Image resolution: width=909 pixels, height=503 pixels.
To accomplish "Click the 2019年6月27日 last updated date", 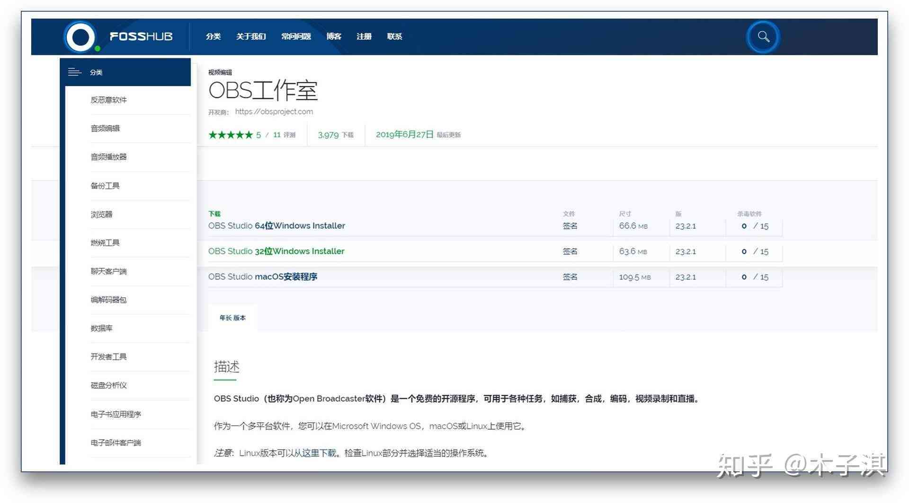I will click(404, 135).
